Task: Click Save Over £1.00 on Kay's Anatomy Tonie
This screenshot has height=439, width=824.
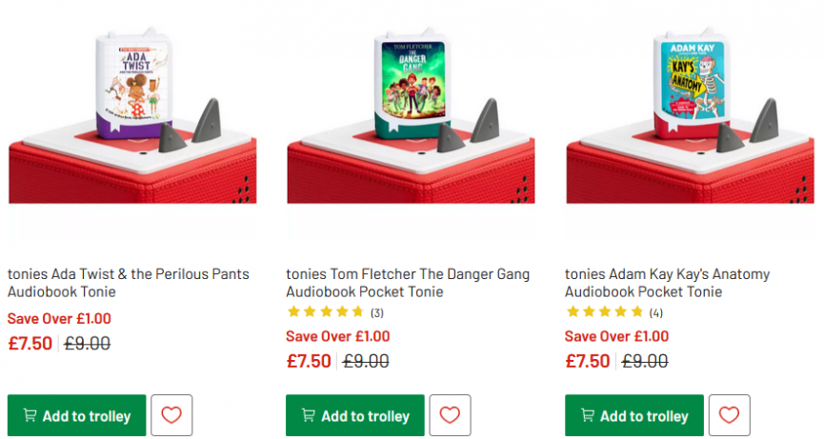Action: (x=616, y=336)
